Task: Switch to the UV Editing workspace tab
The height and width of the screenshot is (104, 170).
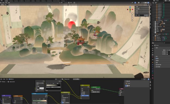Action: [x=21, y=1]
